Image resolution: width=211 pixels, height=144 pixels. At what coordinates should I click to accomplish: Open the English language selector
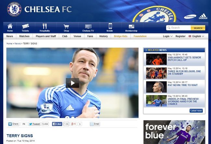point(196,36)
